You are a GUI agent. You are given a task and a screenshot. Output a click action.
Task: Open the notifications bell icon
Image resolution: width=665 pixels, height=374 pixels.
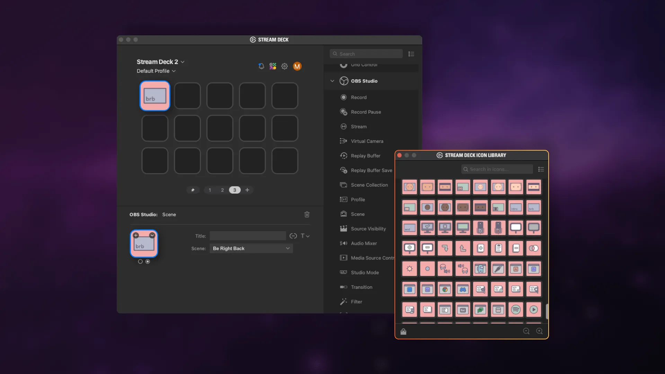[261, 66]
